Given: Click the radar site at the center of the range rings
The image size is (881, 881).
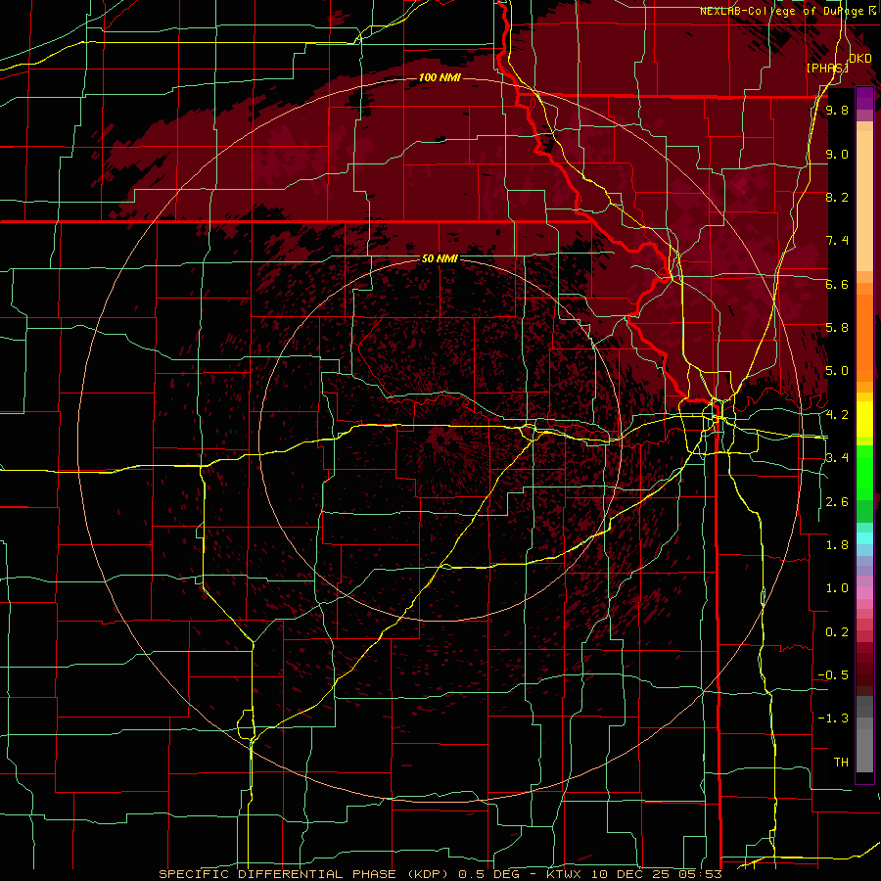Looking at the screenshot, I should coord(439,440).
